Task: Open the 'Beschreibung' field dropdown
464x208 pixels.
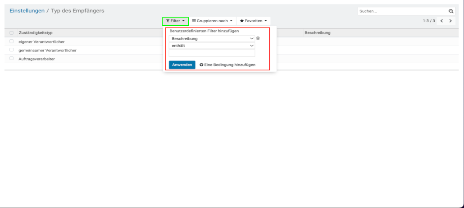Action: (212, 38)
